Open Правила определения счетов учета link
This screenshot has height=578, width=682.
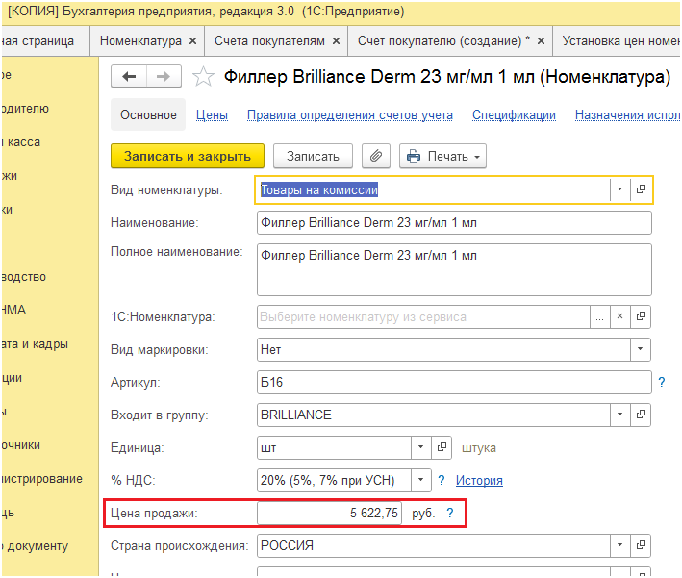tap(349, 115)
